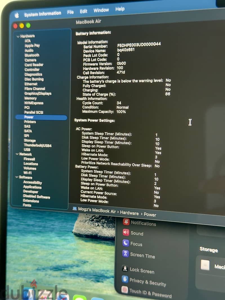Open Privacy & Security hand icon
This screenshot has width=225, height=300.
(125, 279)
